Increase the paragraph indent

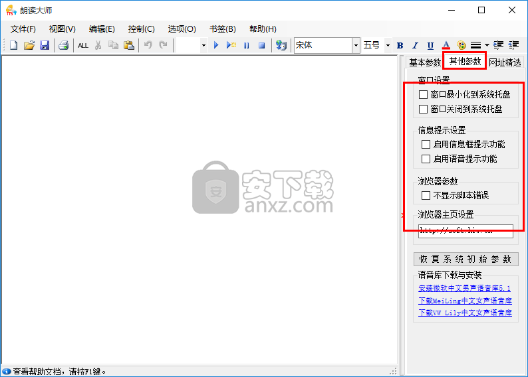tap(498, 45)
